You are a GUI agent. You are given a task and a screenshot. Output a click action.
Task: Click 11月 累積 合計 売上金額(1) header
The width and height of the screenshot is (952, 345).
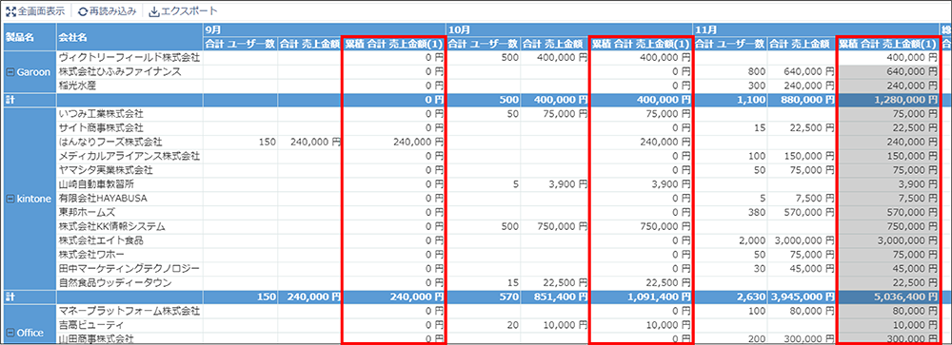tap(887, 44)
